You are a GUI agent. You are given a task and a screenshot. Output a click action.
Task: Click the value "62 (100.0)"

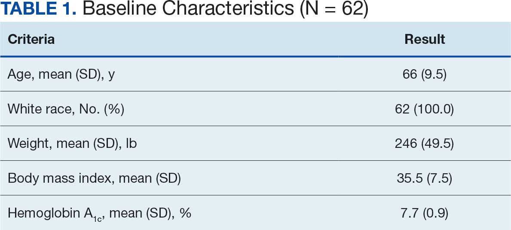tap(425, 109)
